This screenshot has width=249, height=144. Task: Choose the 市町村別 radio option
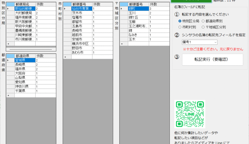(x=180, y=27)
